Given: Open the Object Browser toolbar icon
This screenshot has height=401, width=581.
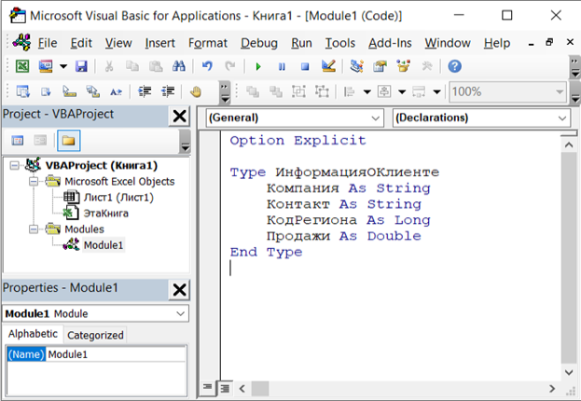Looking at the screenshot, I should click(x=403, y=67).
